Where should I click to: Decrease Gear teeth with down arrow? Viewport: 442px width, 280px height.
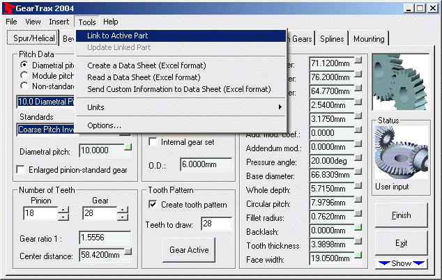tap(122, 217)
